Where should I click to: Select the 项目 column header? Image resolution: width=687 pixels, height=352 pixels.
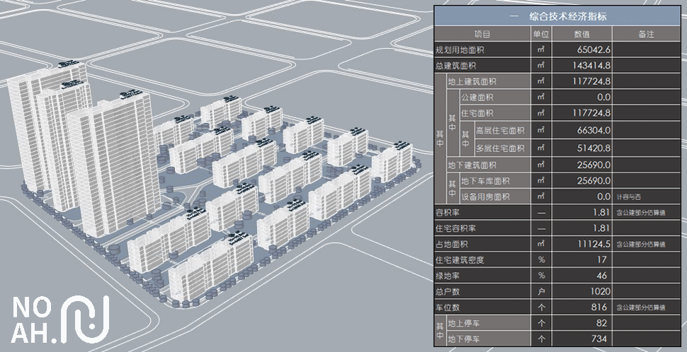[482, 34]
